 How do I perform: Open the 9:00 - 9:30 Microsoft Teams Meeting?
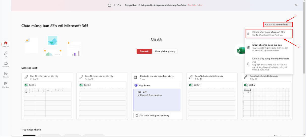(157, 100)
